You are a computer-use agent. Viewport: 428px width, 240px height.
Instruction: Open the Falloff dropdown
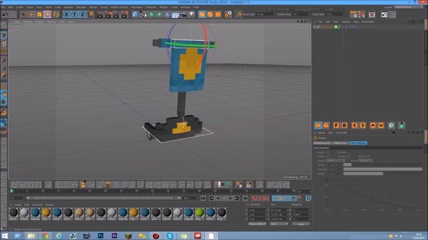[336, 161]
